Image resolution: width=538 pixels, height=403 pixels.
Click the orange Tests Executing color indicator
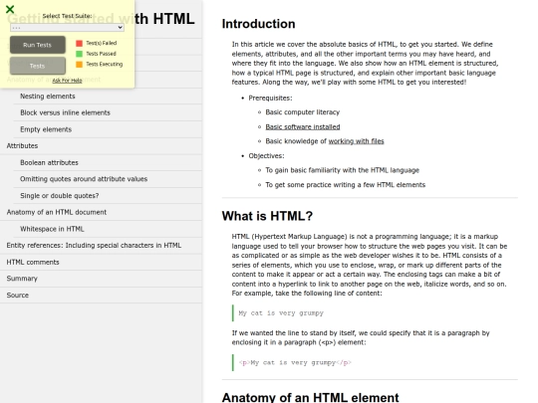(79, 64)
